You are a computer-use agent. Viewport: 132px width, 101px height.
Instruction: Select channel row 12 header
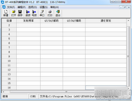click(x=9, y=70)
